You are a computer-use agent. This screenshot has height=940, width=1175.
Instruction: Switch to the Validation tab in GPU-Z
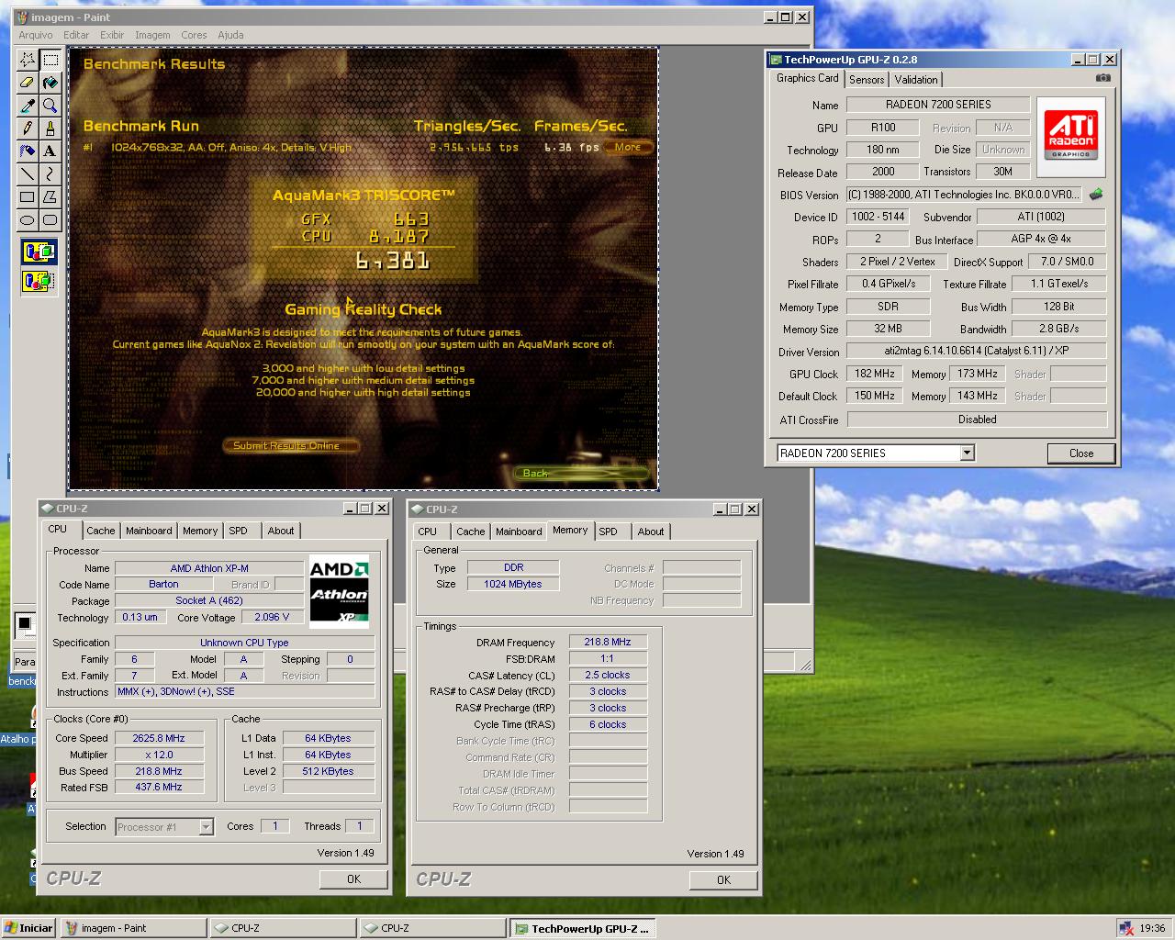[x=916, y=80]
